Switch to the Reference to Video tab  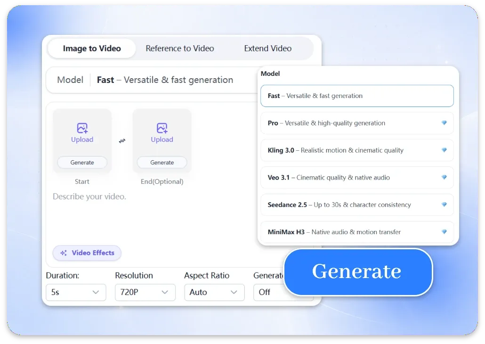[180, 49]
